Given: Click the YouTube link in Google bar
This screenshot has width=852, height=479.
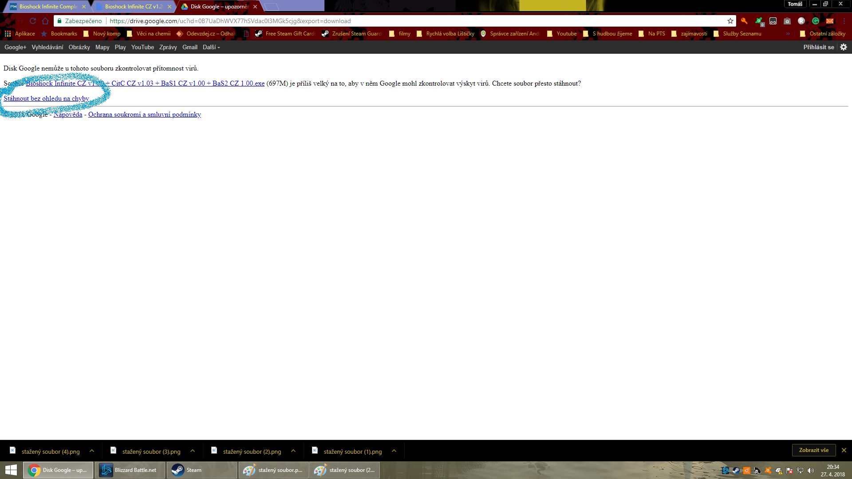Looking at the screenshot, I should [142, 47].
